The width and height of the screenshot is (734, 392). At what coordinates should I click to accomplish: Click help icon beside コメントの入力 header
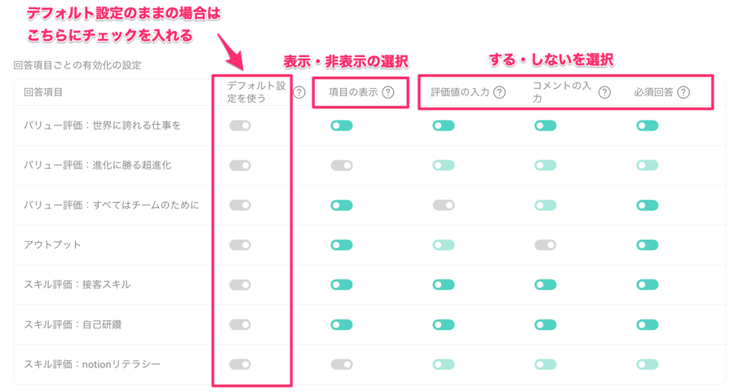604,93
